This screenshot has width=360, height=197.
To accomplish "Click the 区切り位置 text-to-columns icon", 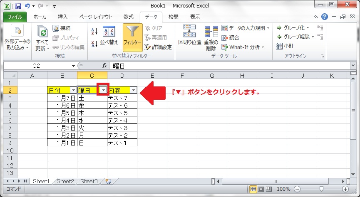I will click(190, 31).
